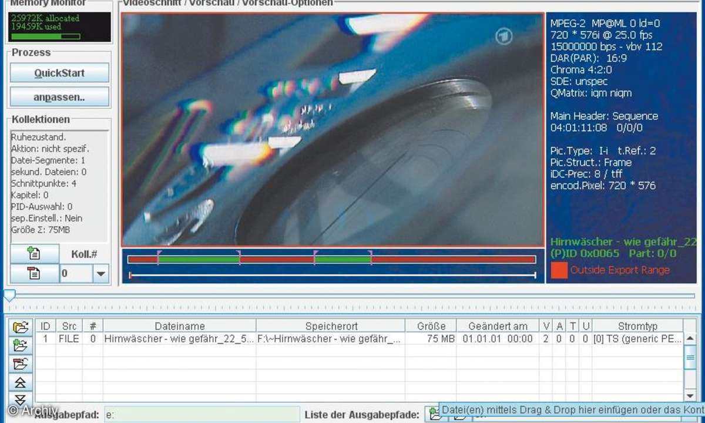Image resolution: width=705 pixels, height=423 pixels.
Task: Sort by the Src column header
Action: tap(69, 326)
